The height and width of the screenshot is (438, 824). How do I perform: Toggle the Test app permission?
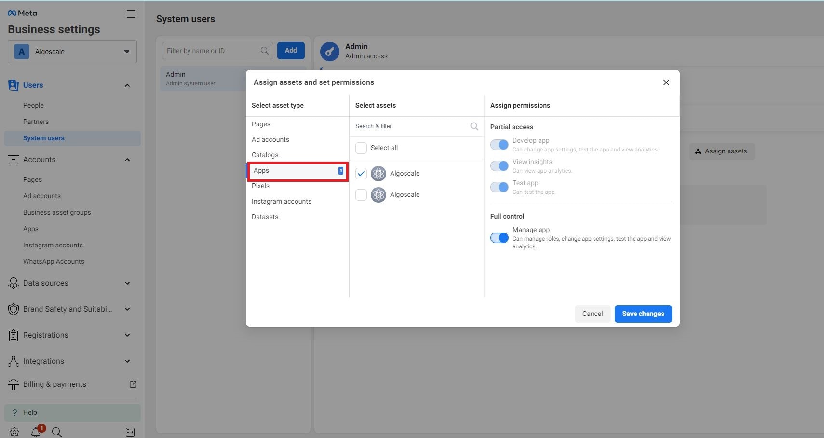click(x=500, y=187)
